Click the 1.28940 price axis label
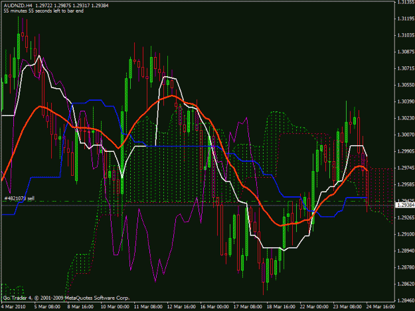Viewport: 415px width, 311px height. (405, 251)
